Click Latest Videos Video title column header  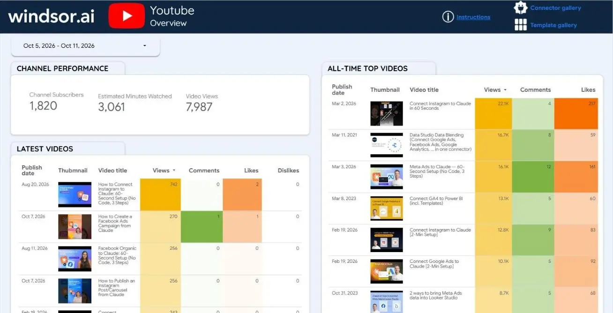[112, 171]
